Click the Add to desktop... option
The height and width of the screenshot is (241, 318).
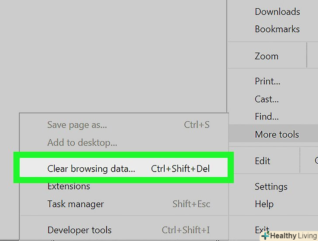coord(82,142)
